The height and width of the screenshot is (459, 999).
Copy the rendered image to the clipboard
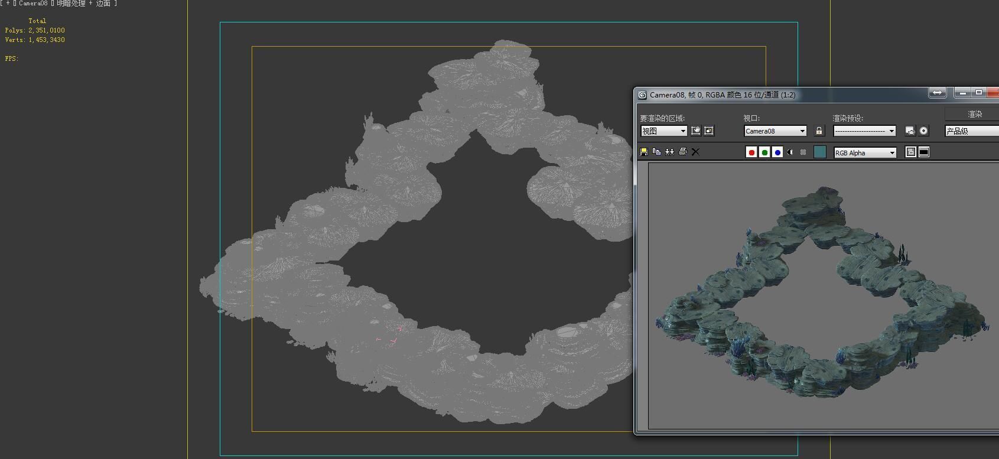(656, 152)
